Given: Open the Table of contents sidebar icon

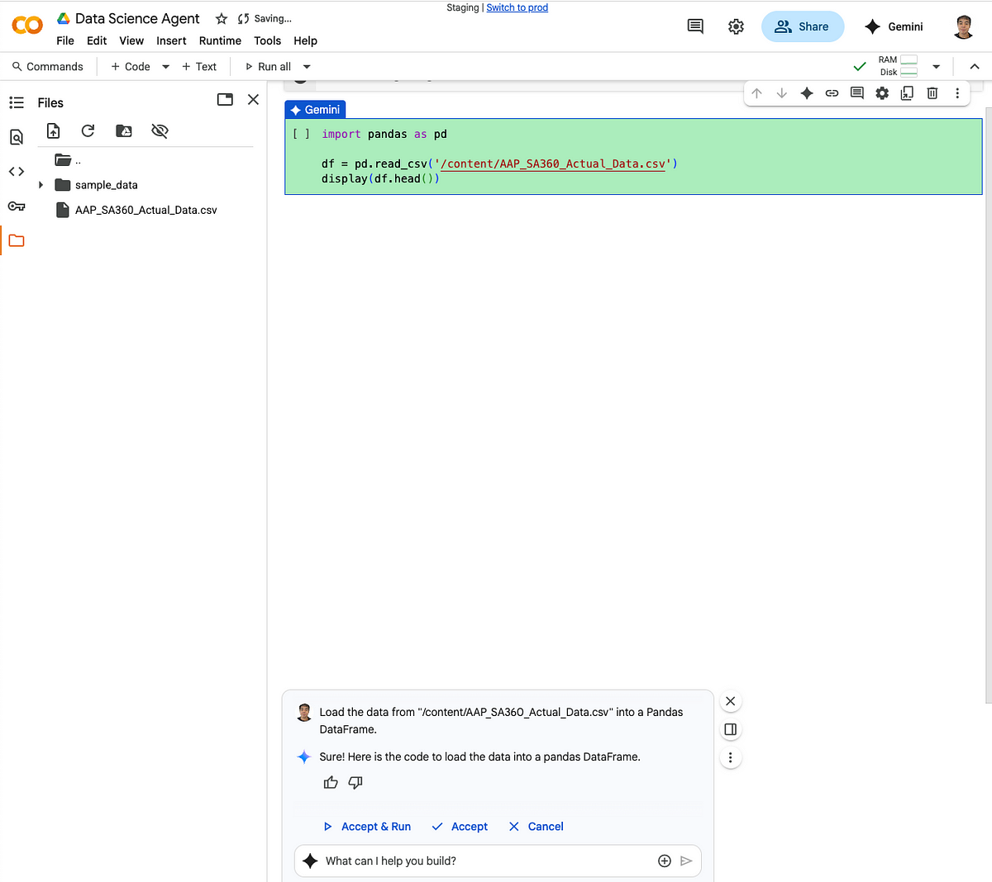Looking at the screenshot, I should point(17,102).
